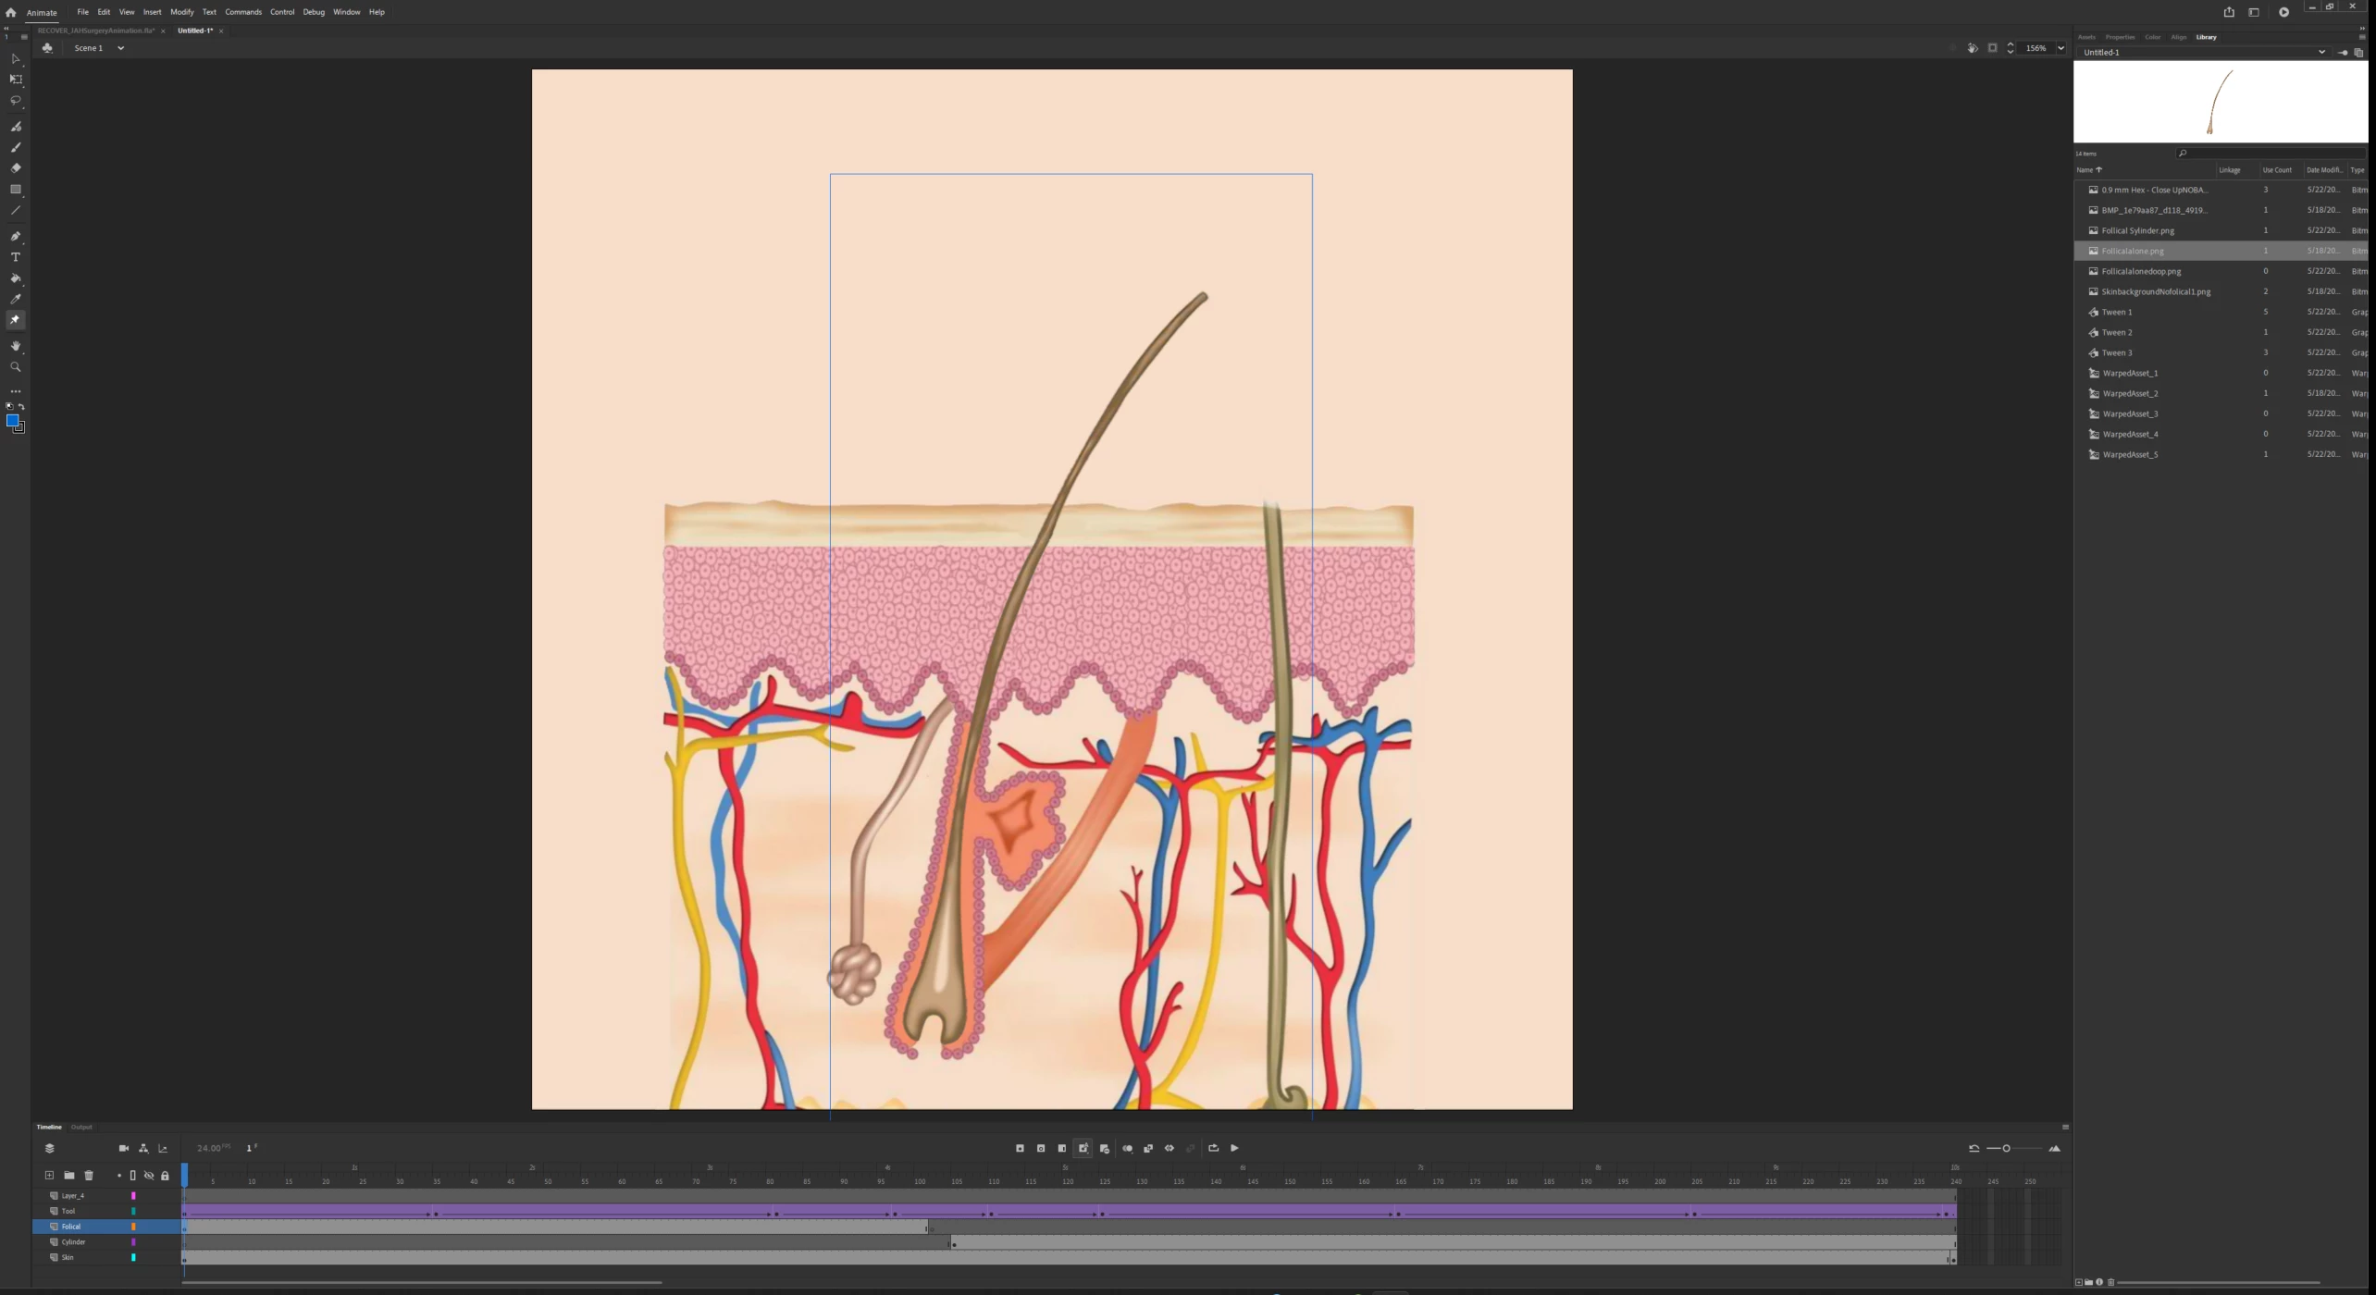Click the Add Camera icon in timeline

pyautogui.click(x=123, y=1149)
